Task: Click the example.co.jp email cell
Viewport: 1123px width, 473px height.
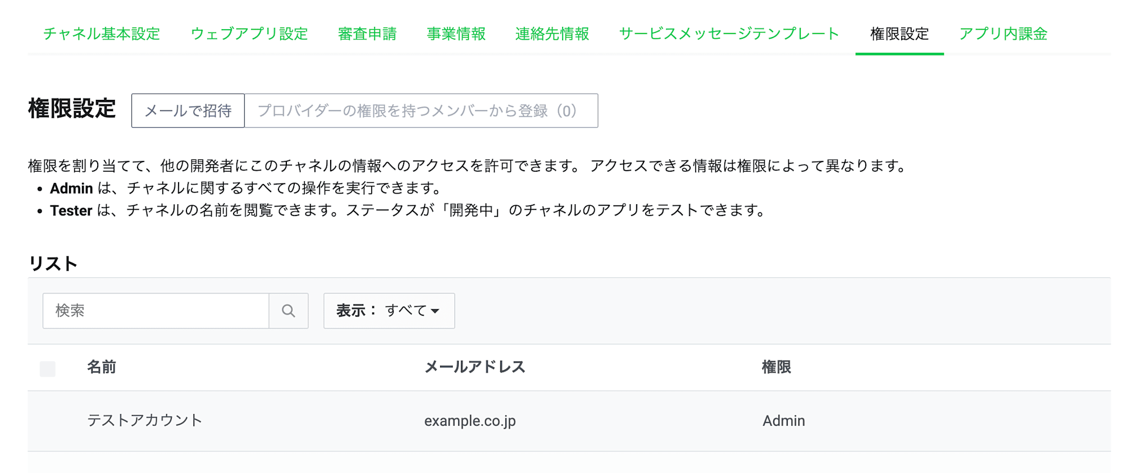Action: click(x=469, y=421)
